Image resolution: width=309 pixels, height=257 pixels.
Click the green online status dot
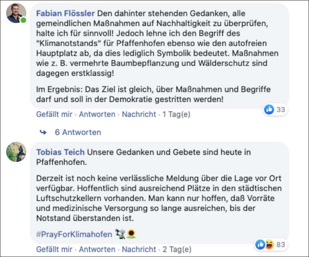click(x=24, y=20)
